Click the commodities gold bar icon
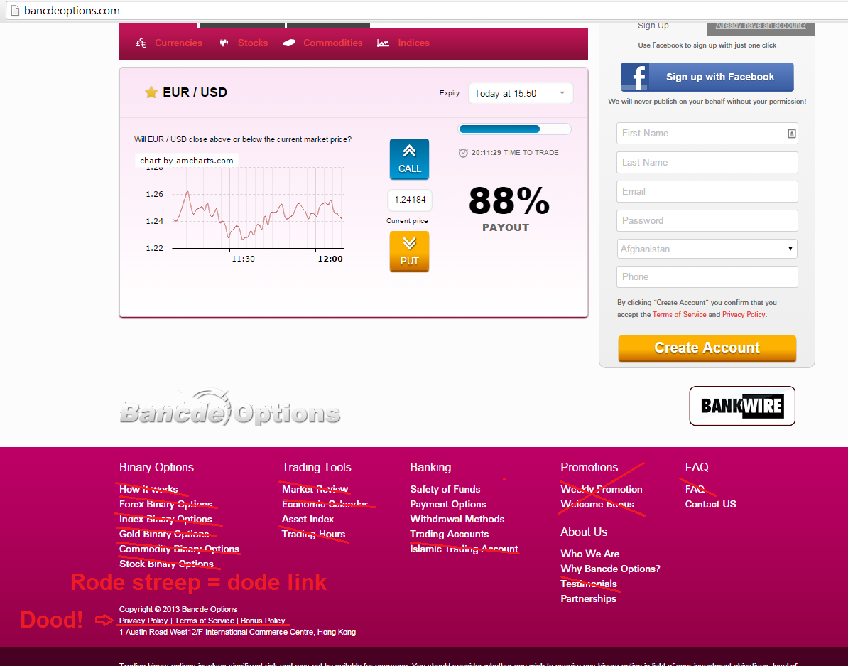This screenshot has width=848, height=666. point(289,43)
